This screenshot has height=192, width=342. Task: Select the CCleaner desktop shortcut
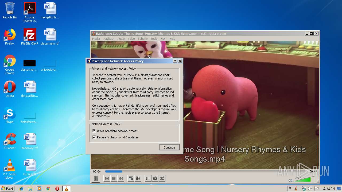[x=10, y=141]
